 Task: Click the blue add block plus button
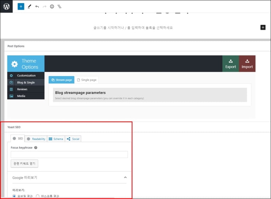pyautogui.click(x=21, y=6)
